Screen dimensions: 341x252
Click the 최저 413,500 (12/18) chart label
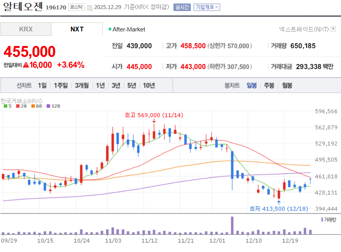279,208
